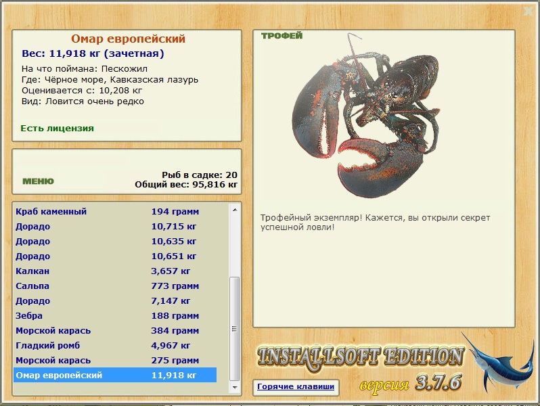Click the Есть лицензия text
This screenshot has width=540, height=406.
tap(57, 128)
